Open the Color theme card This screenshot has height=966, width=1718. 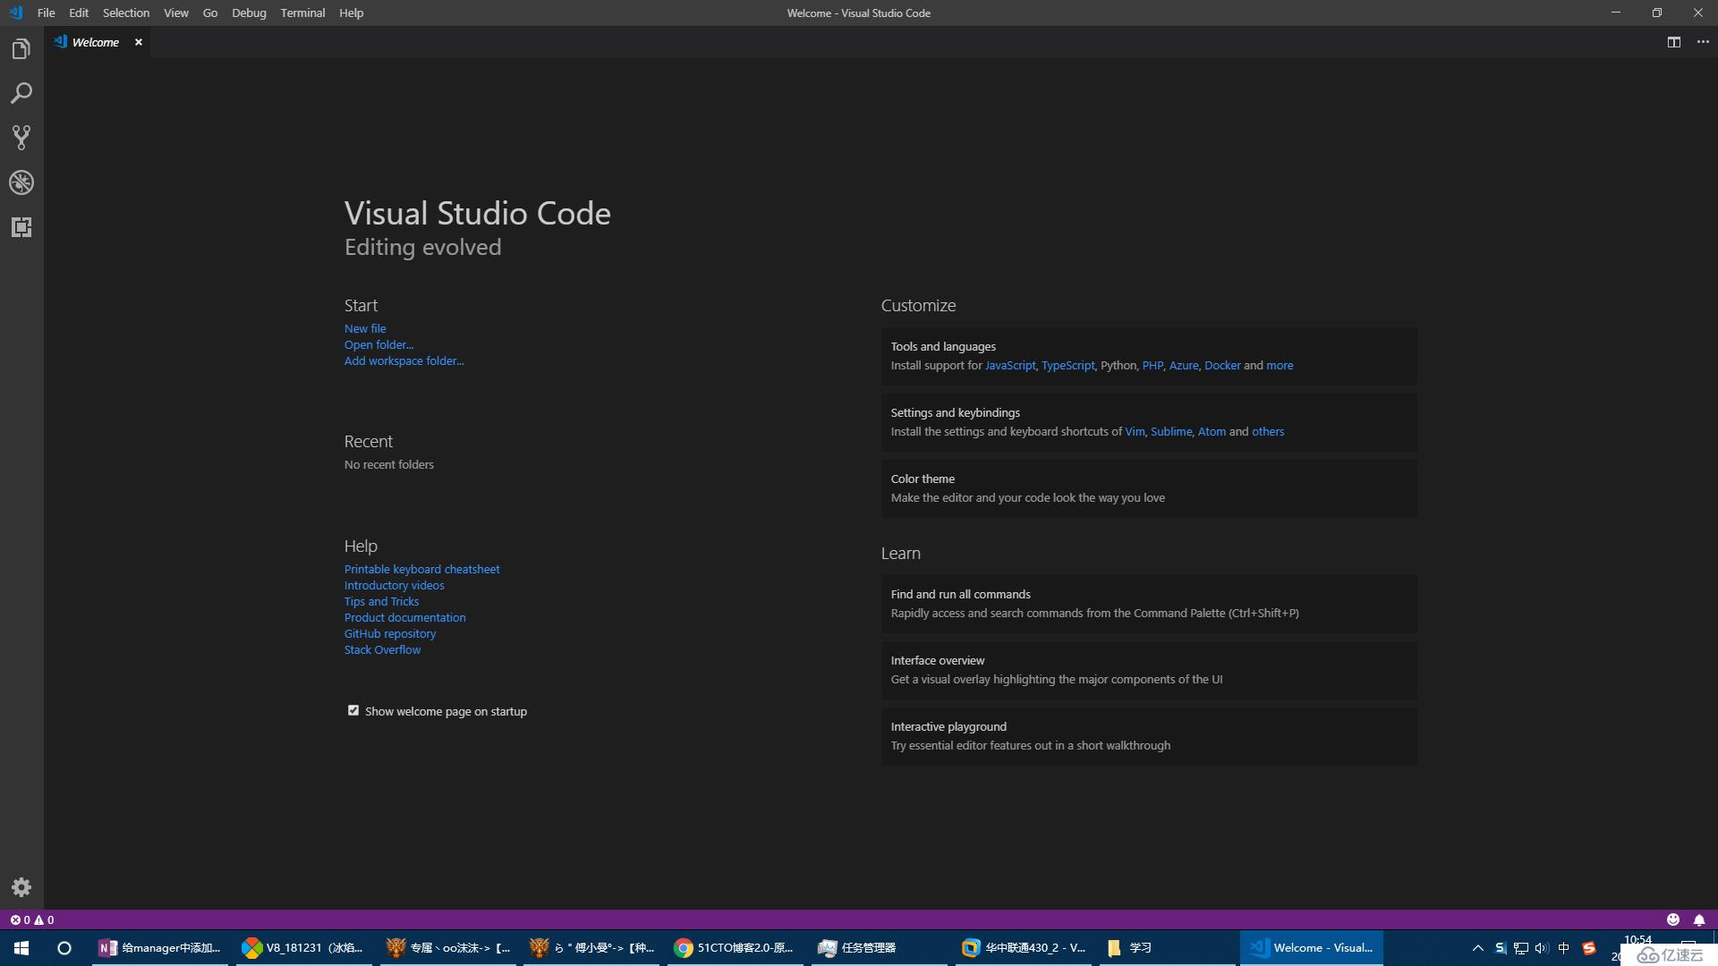click(1149, 488)
